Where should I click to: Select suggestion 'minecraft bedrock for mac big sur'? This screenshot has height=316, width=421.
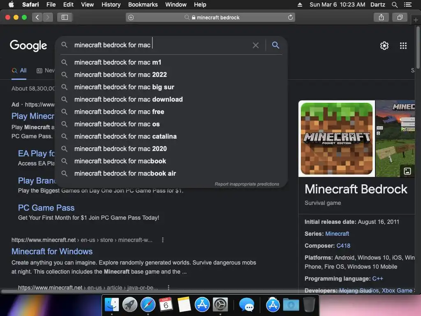171,87
